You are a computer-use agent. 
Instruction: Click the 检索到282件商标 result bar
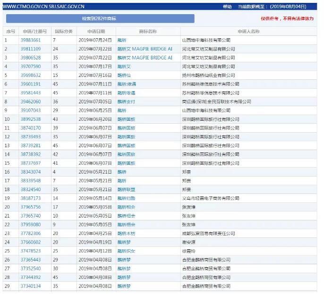click(x=100, y=18)
